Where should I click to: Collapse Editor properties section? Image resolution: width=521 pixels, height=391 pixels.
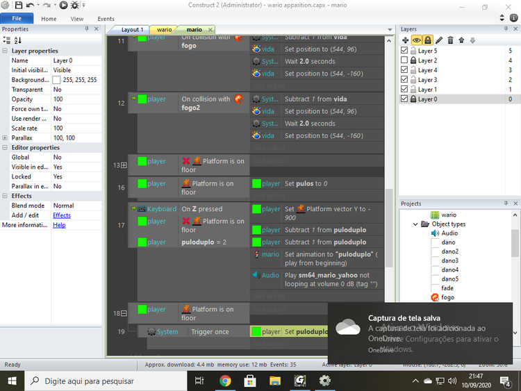(x=5, y=147)
